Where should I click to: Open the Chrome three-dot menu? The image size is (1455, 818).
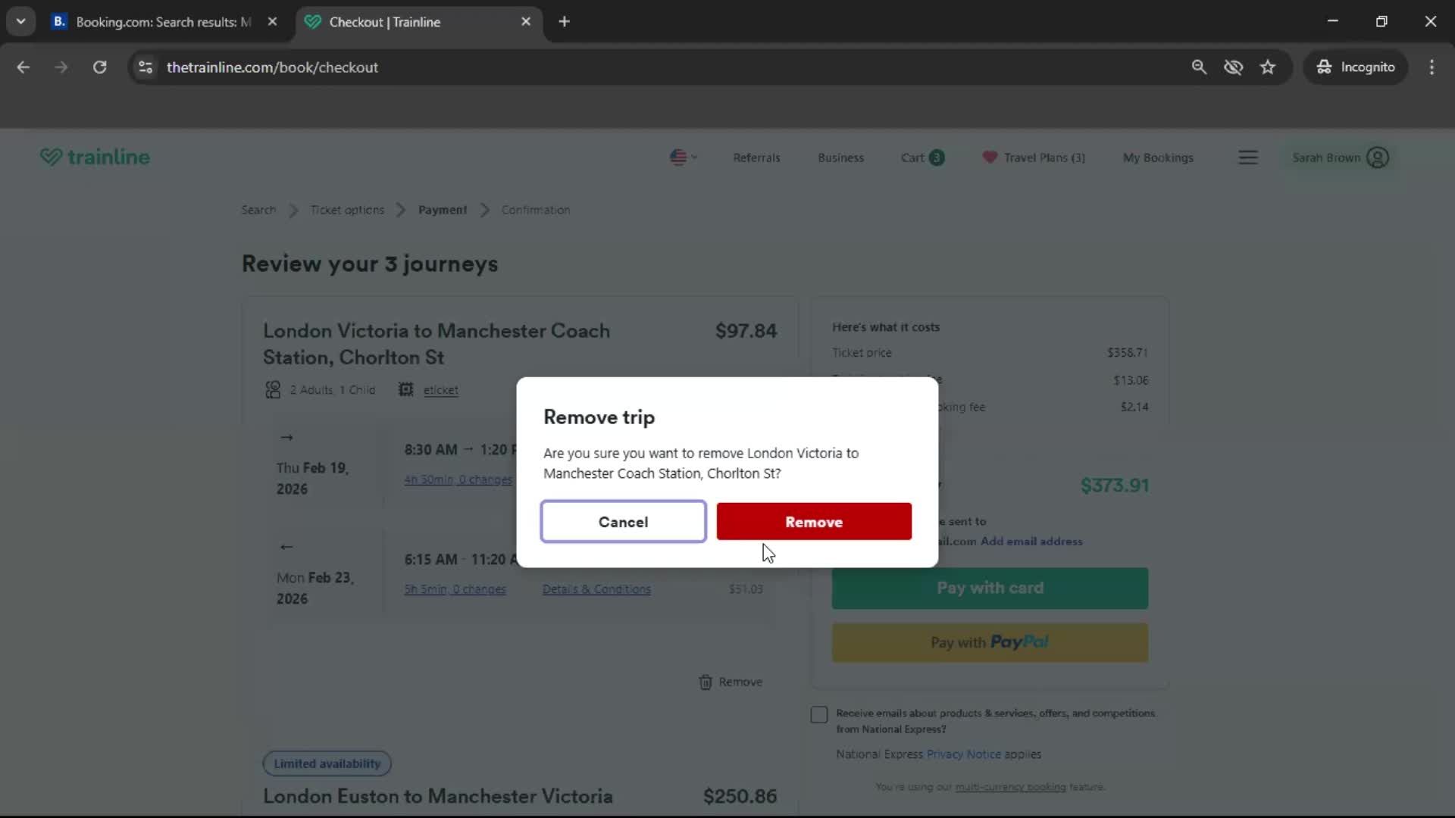(x=1432, y=67)
